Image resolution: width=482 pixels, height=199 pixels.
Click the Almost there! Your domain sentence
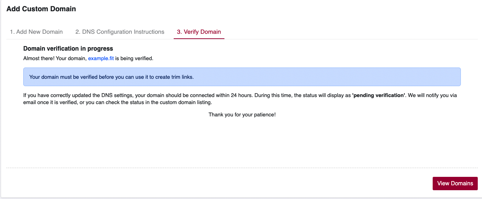pos(88,58)
